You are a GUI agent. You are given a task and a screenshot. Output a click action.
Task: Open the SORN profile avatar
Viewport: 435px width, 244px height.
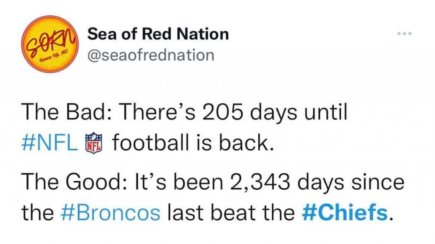(x=50, y=44)
